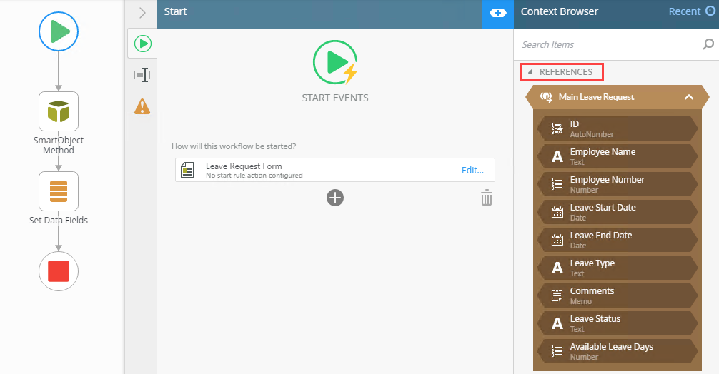This screenshot has height=374, width=719.
Task: Click the Leave End Date calendar icon
Action: [557, 241]
